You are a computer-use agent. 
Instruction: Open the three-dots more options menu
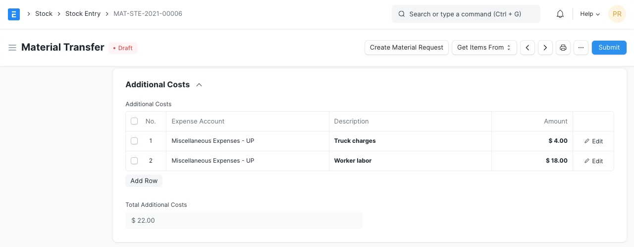coord(581,48)
